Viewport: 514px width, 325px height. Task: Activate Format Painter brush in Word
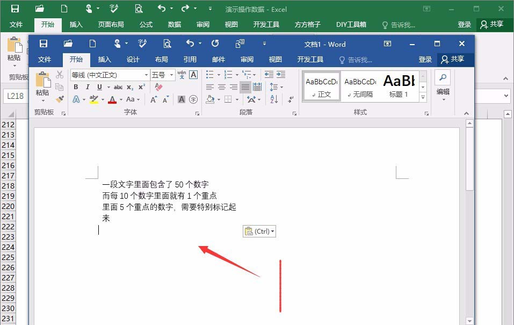(x=60, y=99)
